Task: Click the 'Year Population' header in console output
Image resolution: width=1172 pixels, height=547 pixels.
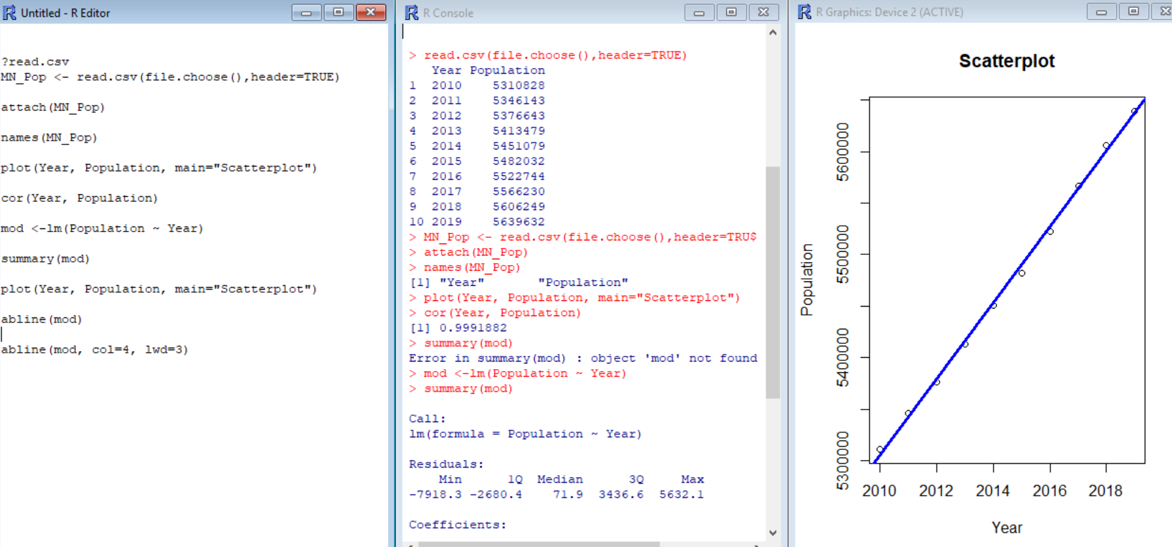Action: 488,71
